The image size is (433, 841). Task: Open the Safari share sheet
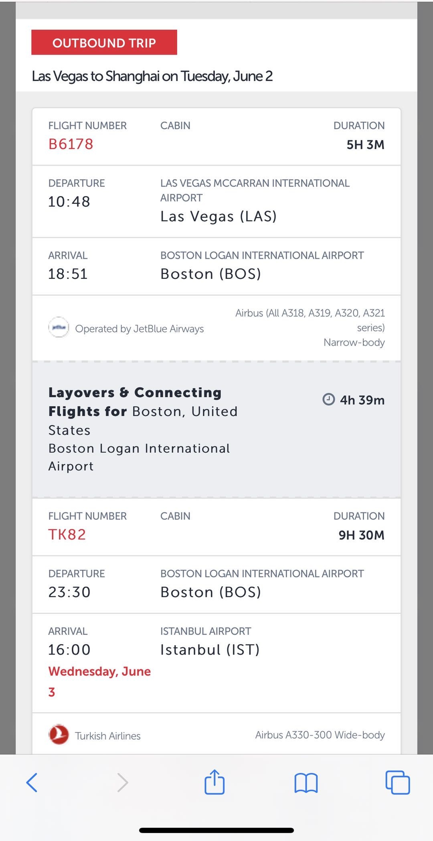(x=214, y=782)
